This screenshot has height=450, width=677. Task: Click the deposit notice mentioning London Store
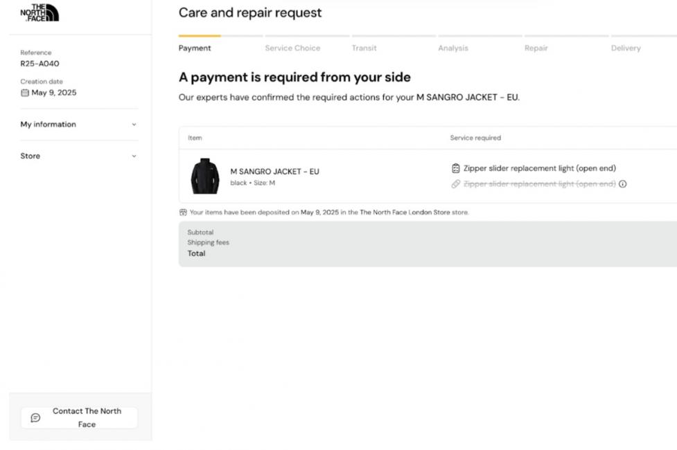pyautogui.click(x=329, y=213)
